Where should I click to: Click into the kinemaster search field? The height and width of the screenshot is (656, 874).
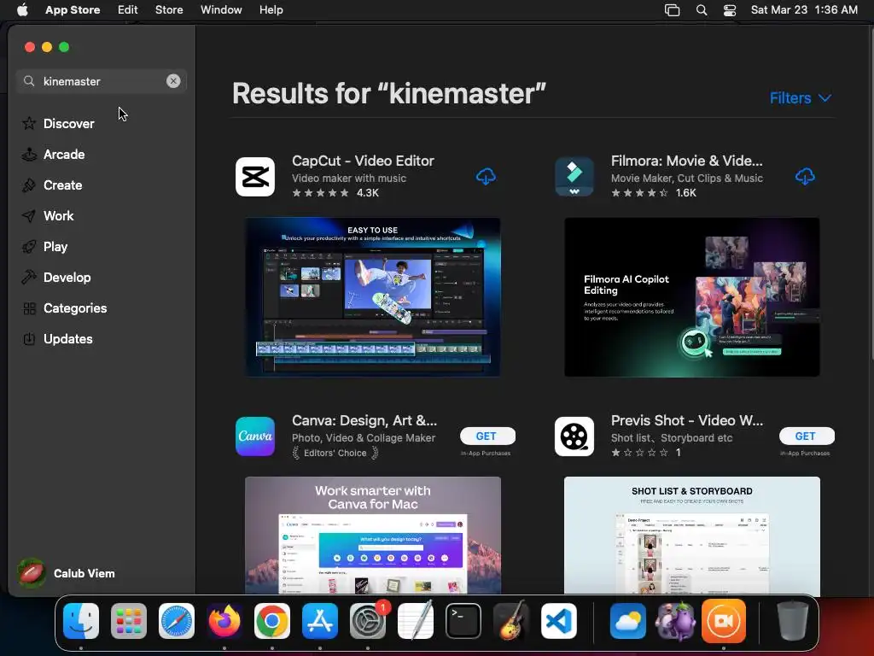click(x=102, y=81)
